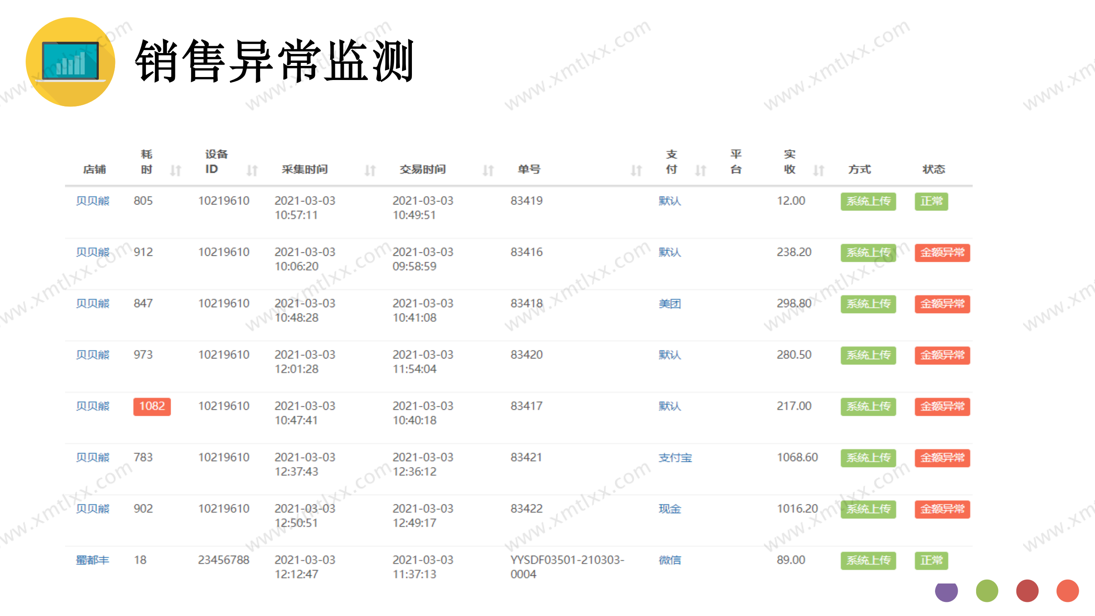Click the amount 1016.20 cell
Image resolution: width=1095 pixels, height=616 pixels.
(797, 509)
